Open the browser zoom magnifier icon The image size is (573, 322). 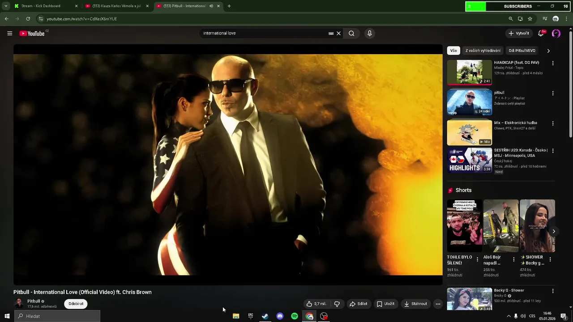point(511,19)
